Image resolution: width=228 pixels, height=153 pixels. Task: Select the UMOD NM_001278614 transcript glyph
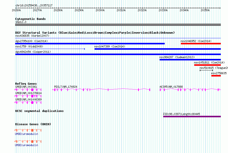tap(28, 96)
